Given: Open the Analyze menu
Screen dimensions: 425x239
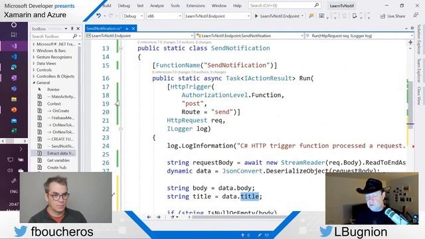Looking at the screenshot, I should point(157,6).
